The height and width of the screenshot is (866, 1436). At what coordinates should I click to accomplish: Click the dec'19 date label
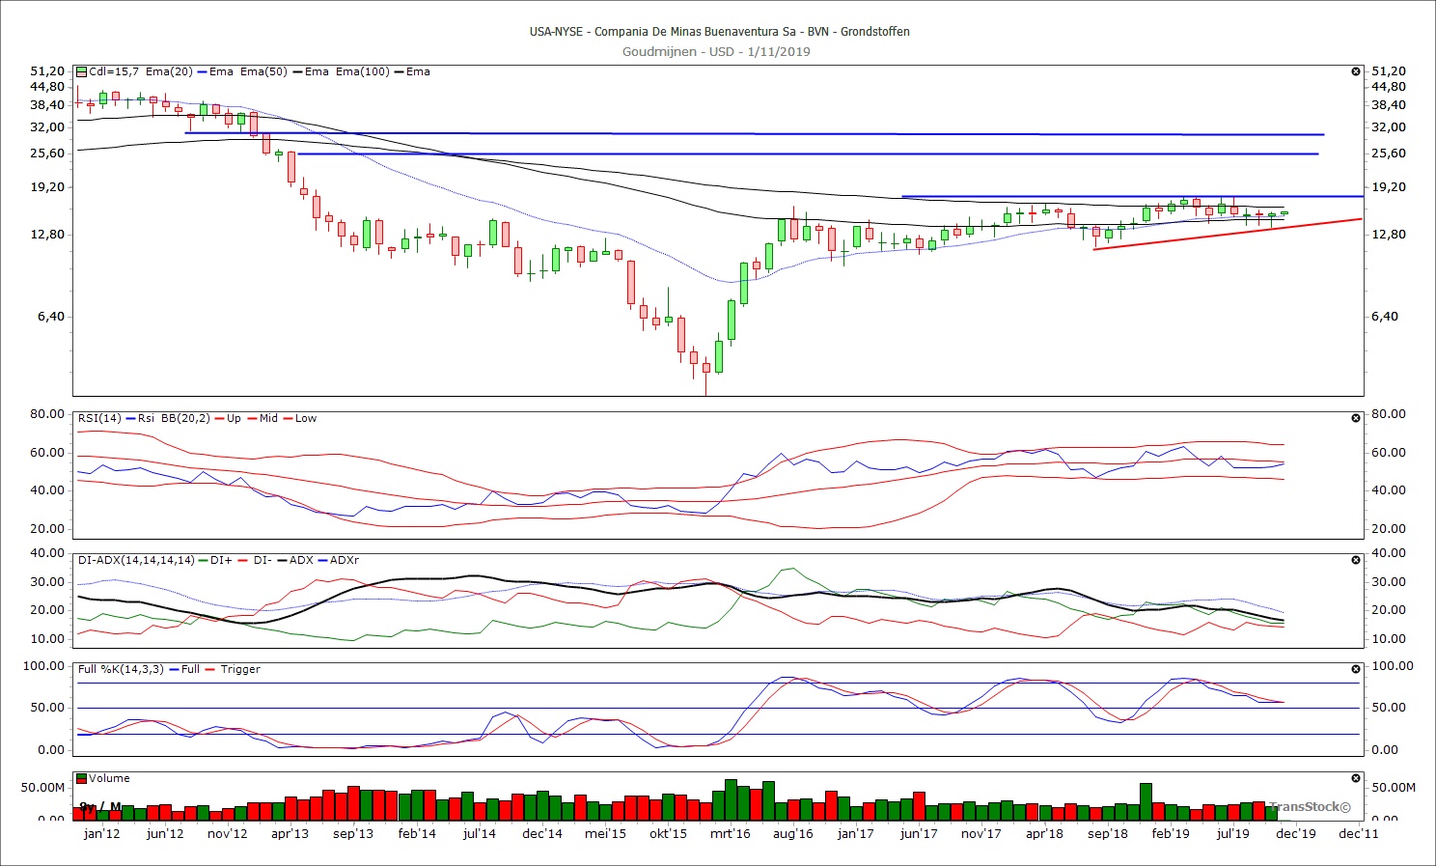coord(1296,834)
